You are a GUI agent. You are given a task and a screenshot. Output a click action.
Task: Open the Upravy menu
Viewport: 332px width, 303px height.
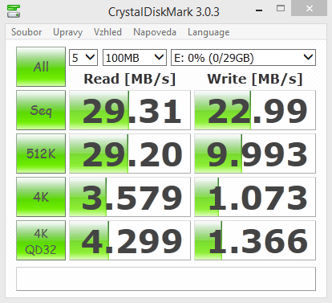tap(67, 32)
